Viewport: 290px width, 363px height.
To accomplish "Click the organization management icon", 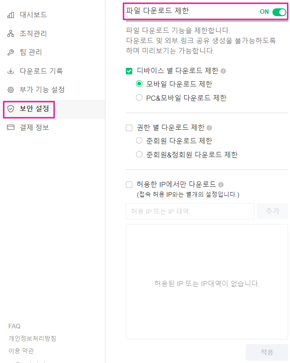I will point(11,34).
